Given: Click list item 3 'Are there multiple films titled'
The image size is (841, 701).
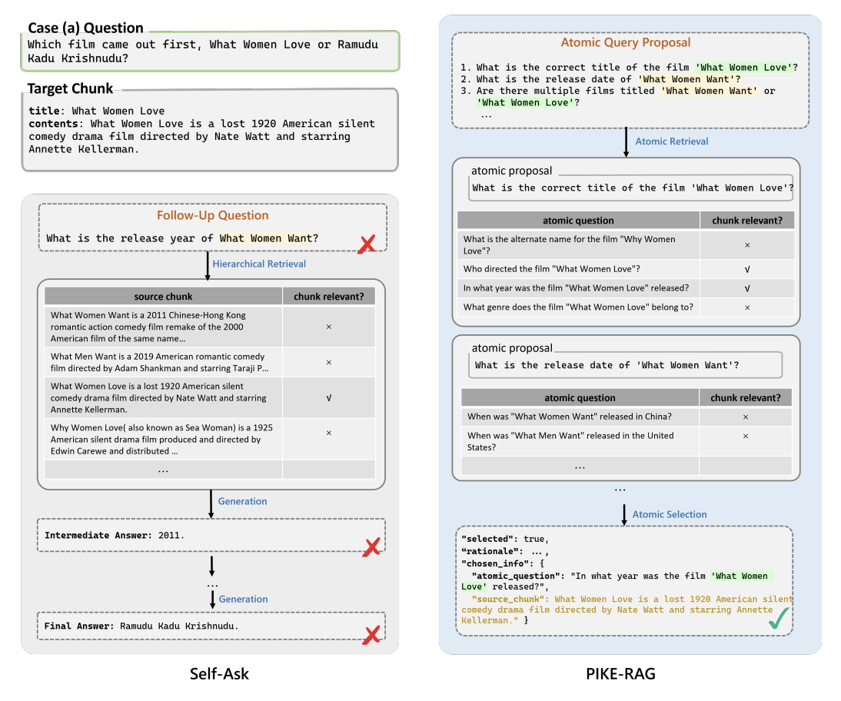Looking at the screenshot, I should tap(618, 97).
